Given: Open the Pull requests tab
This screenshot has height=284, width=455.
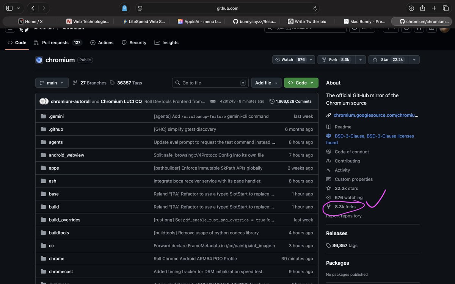Looking at the screenshot, I should tap(58, 43).
